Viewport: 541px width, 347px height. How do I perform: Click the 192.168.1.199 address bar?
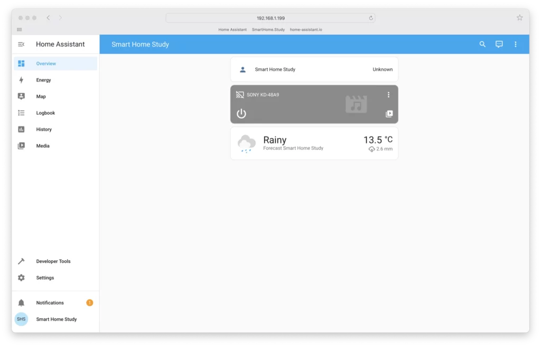[x=270, y=18]
